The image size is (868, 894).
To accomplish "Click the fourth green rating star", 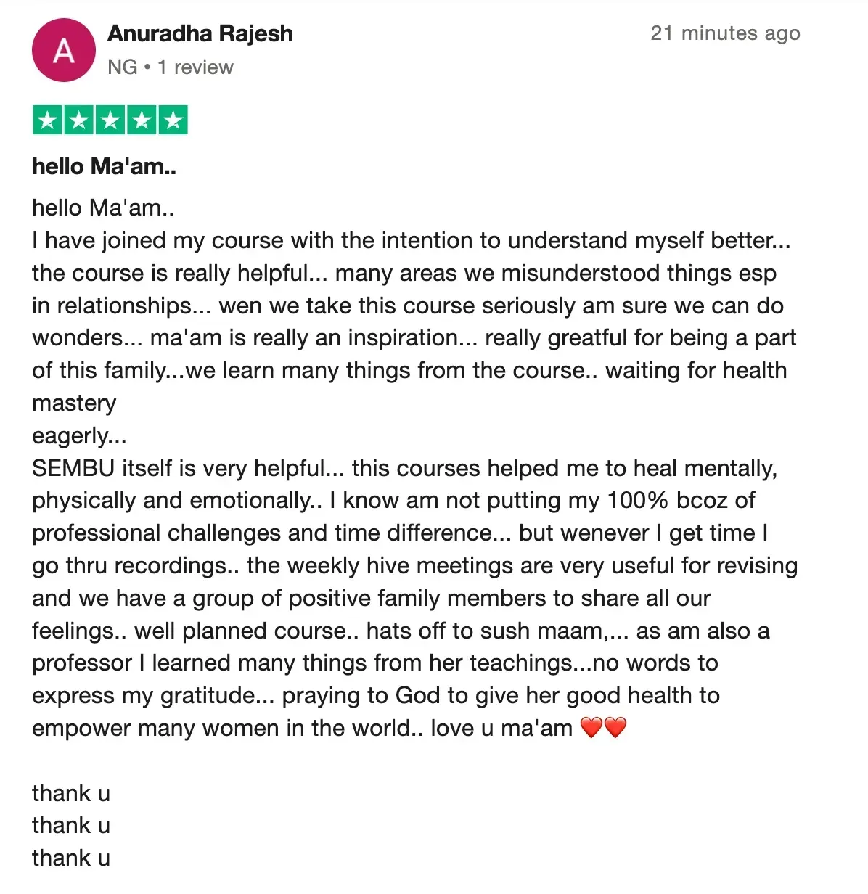I will 142,120.
